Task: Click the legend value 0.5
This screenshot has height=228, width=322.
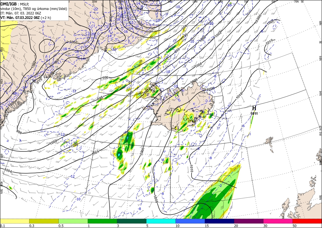Action: (61, 226)
